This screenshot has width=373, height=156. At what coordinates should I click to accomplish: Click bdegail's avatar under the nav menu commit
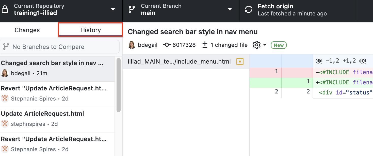tap(5, 73)
